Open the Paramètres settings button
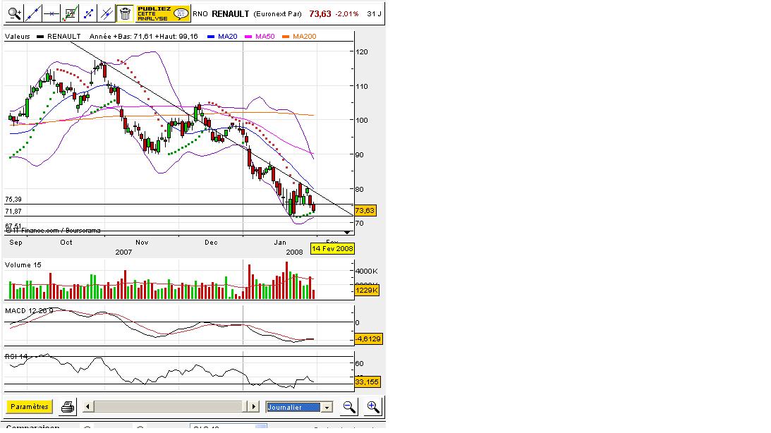Image resolution: width=771 pixels, height=433 pixels. pyautogui.click(x=30, y=407)
